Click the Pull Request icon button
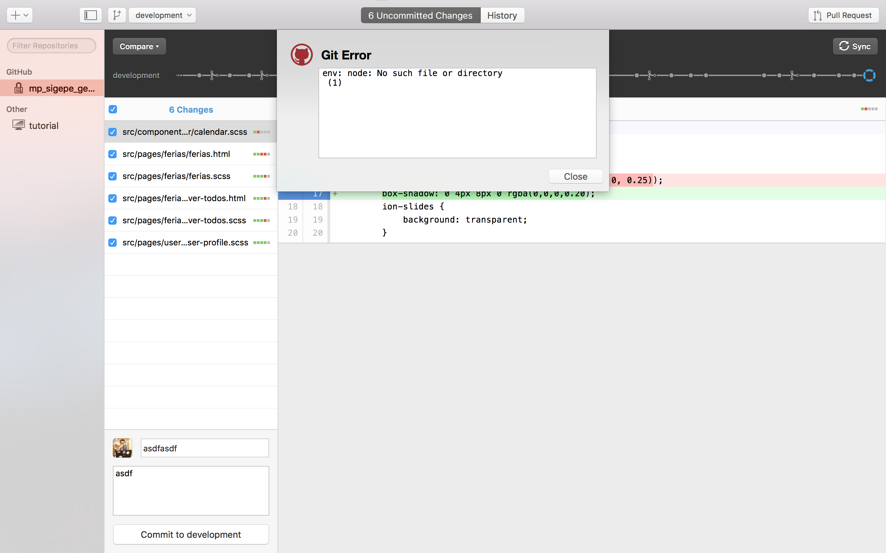The width and height of the screenshot is (886, 553). [843, 15]
